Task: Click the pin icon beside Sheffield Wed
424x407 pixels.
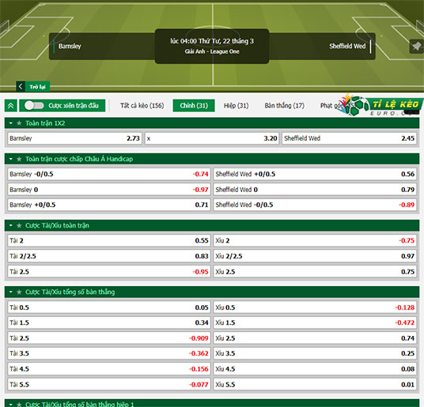Action: click(x=416, y=46)
